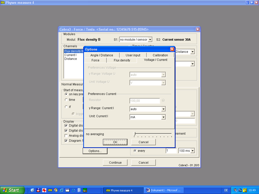Click the Options... button

(x=95, y=151)
